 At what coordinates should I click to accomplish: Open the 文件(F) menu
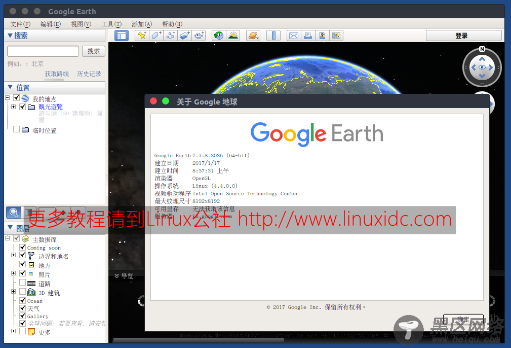point(20,24)
